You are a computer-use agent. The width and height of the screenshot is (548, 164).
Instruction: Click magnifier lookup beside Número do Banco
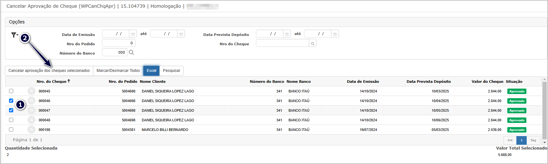coord(131,52)
